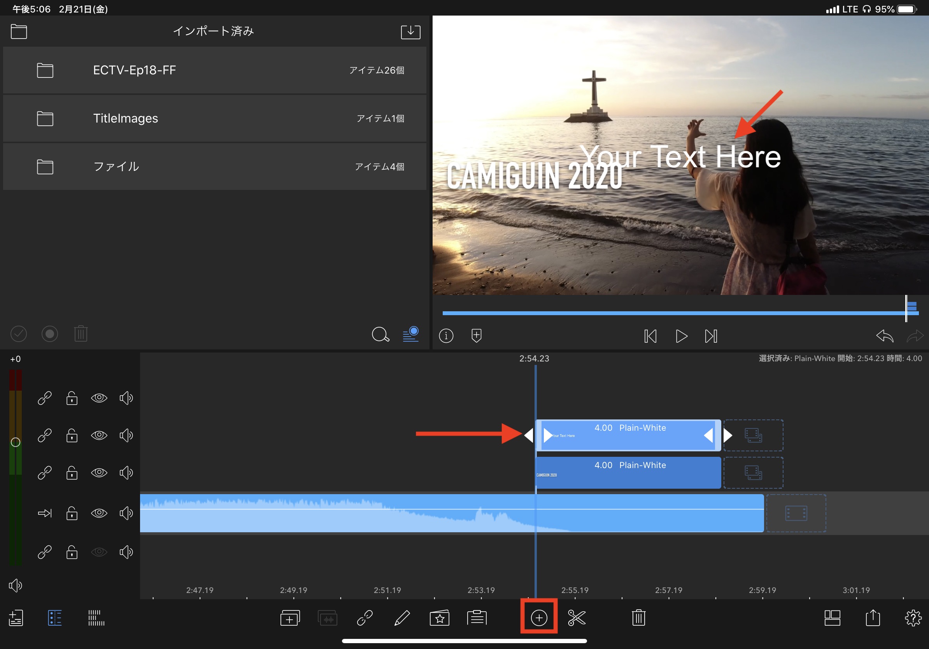
Task: Click the circled plus add button
Action: pos(539,618)
